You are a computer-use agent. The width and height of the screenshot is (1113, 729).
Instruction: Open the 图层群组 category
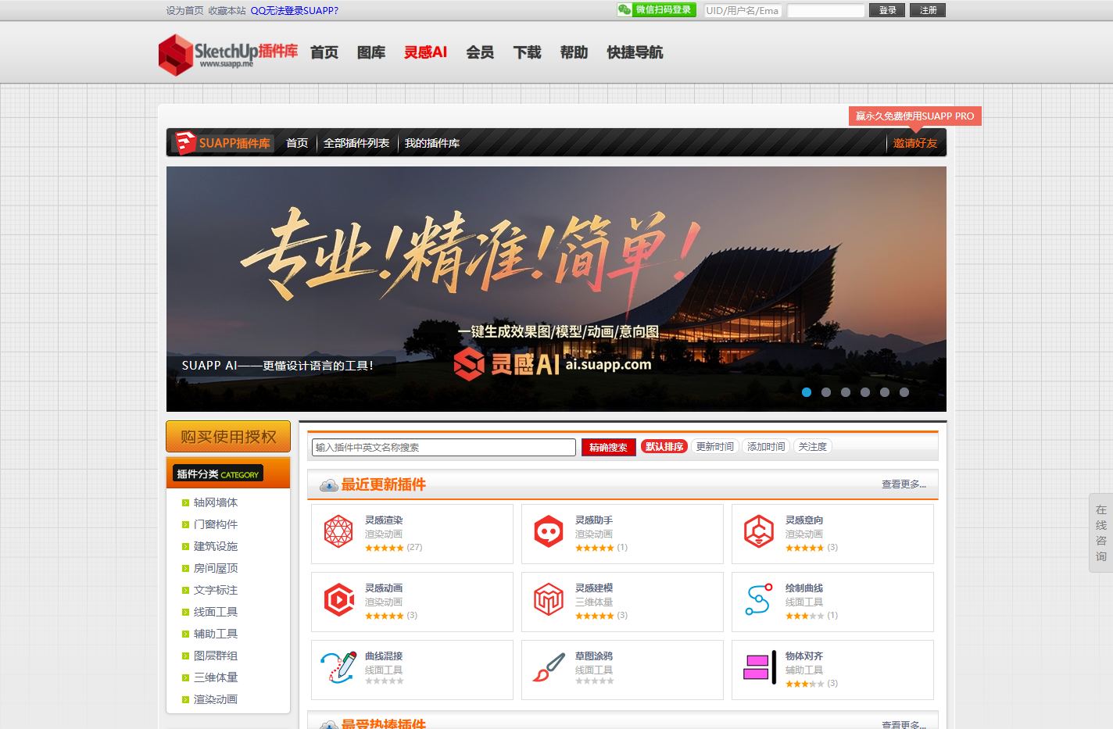(216, 656)
